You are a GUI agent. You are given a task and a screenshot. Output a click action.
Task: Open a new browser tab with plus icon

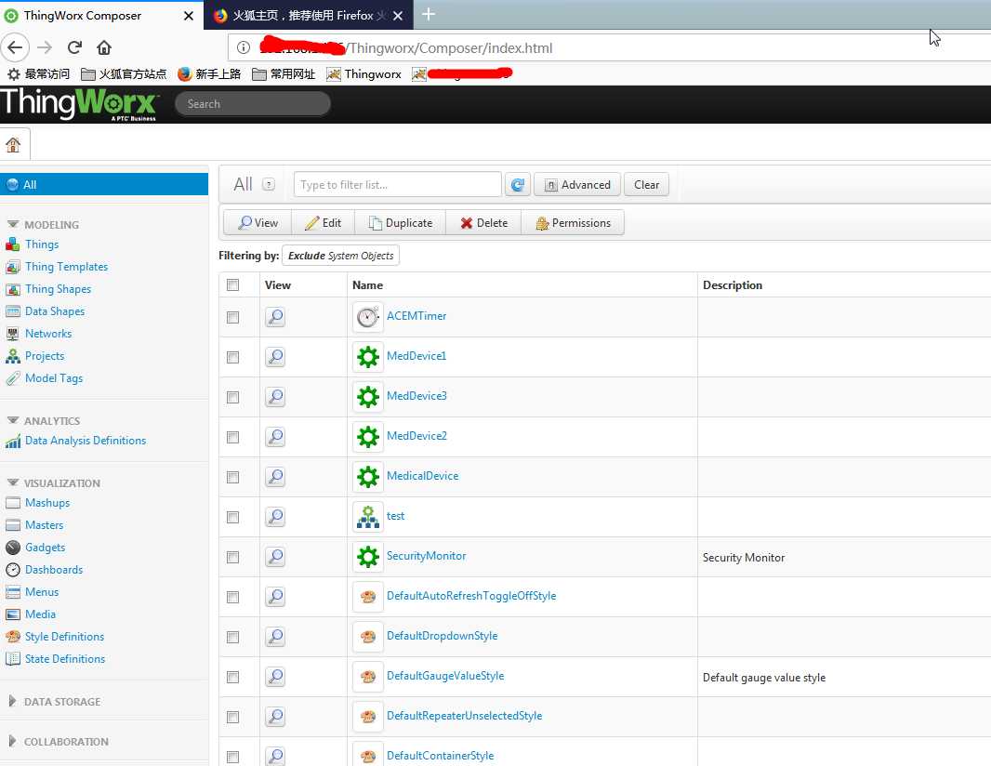click(x=429, y=14)
